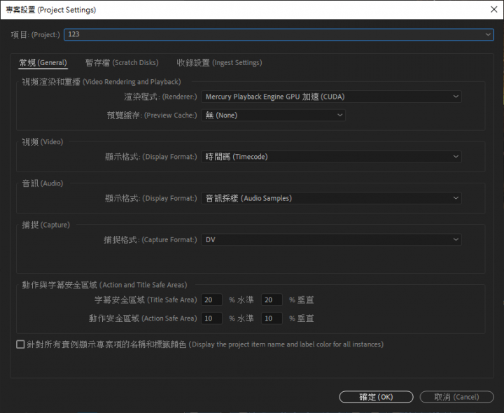Expand the Renderer dropdown (Mercury Playback Engine)

coord(331,97)
